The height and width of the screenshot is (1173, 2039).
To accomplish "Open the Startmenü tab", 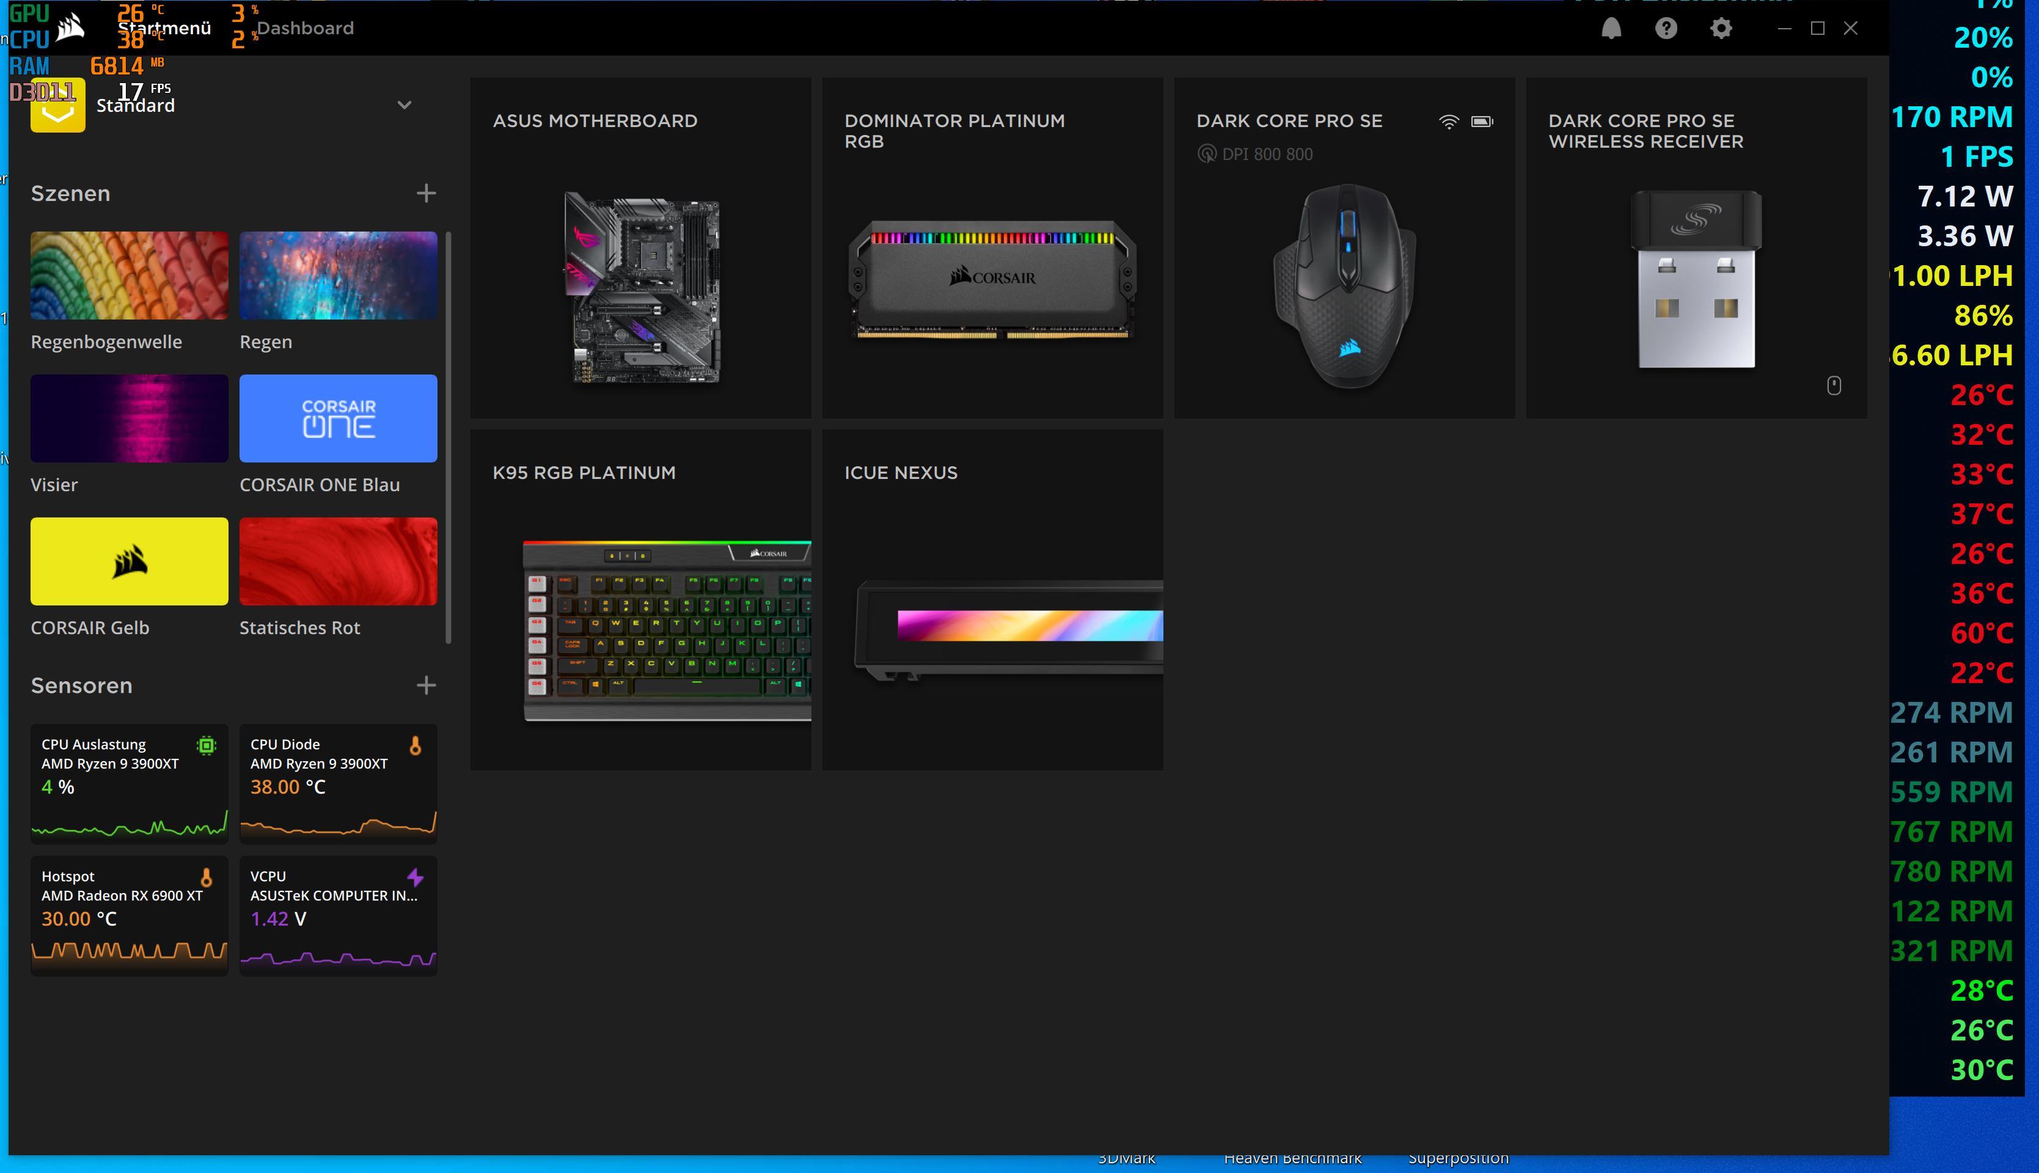I will (164, 29).
